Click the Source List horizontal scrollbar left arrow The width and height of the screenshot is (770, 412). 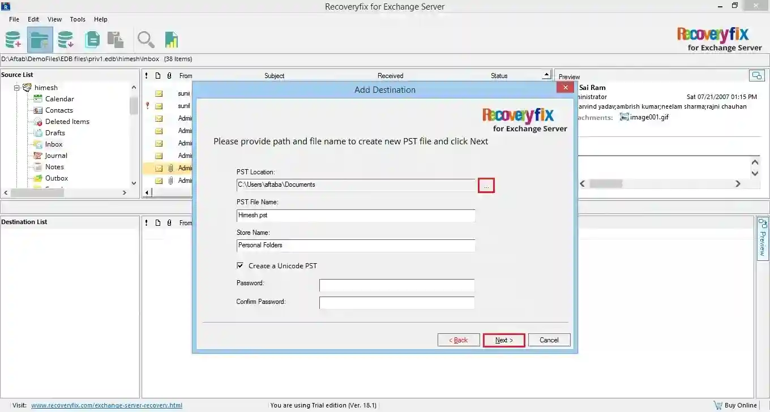6,193
